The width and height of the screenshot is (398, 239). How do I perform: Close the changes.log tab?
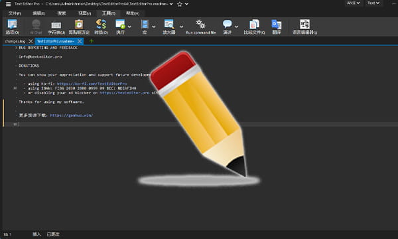[31, 41]
